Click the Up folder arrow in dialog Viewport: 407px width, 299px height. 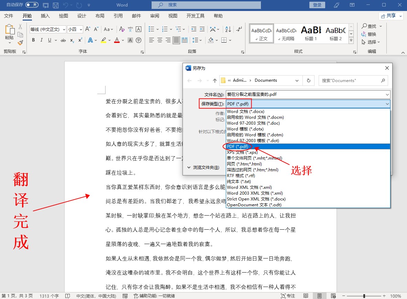tap(214, 81)
